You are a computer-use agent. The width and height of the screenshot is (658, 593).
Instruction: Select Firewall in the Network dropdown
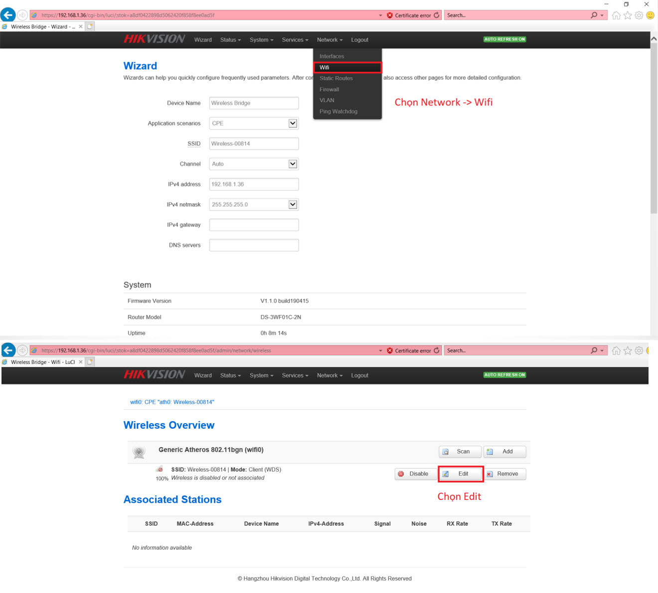point(329,90)
